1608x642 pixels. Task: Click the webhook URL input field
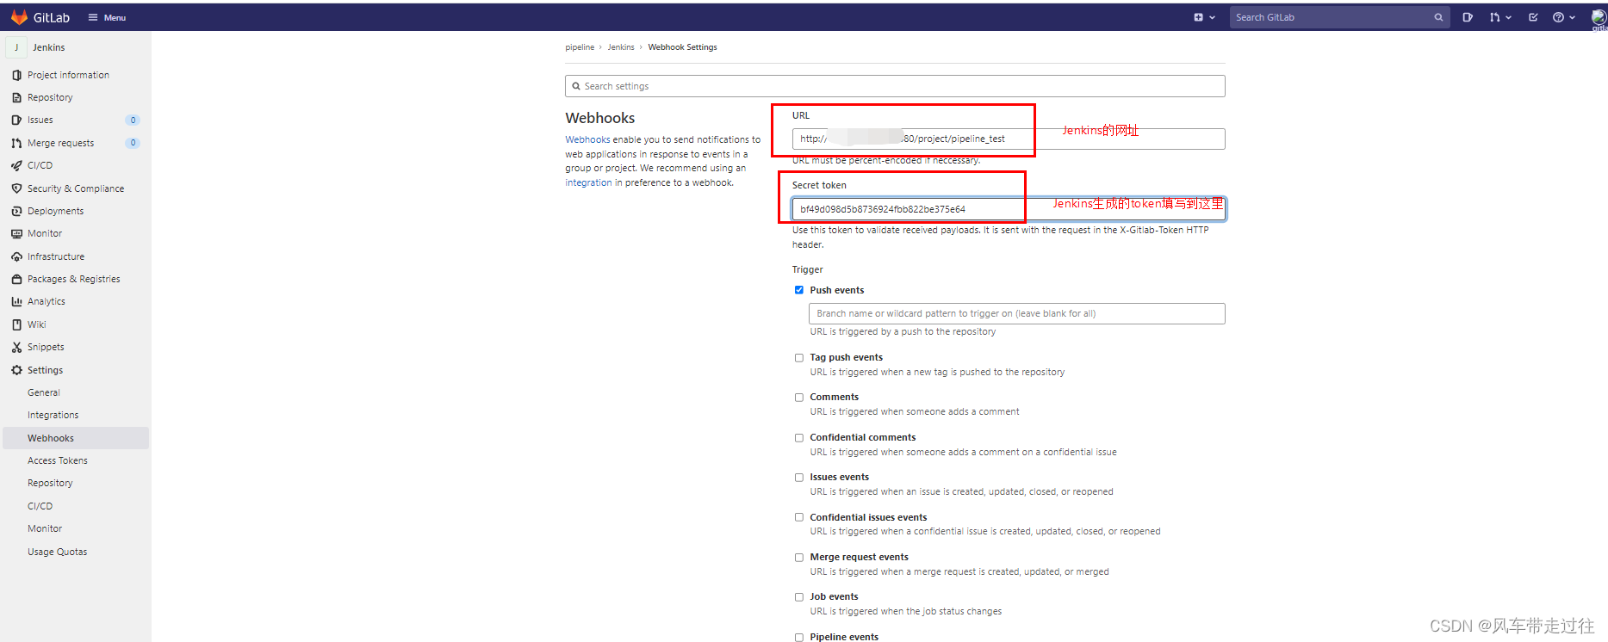(1009, 139)
